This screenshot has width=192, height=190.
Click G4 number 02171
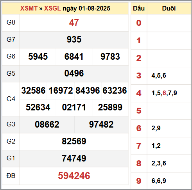click(x=74, y=107)
